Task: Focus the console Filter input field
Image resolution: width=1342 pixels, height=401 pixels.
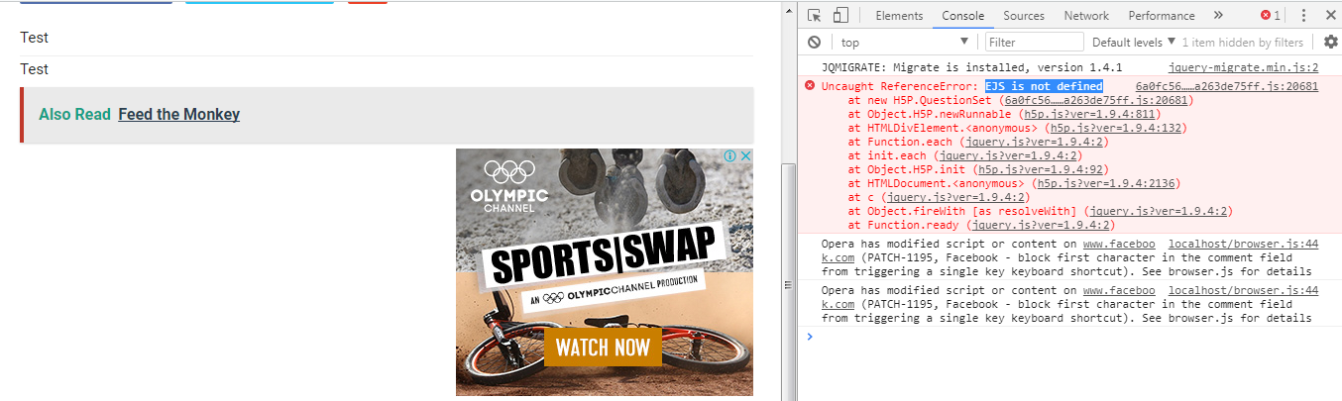Action: [x=1034, y=43]
